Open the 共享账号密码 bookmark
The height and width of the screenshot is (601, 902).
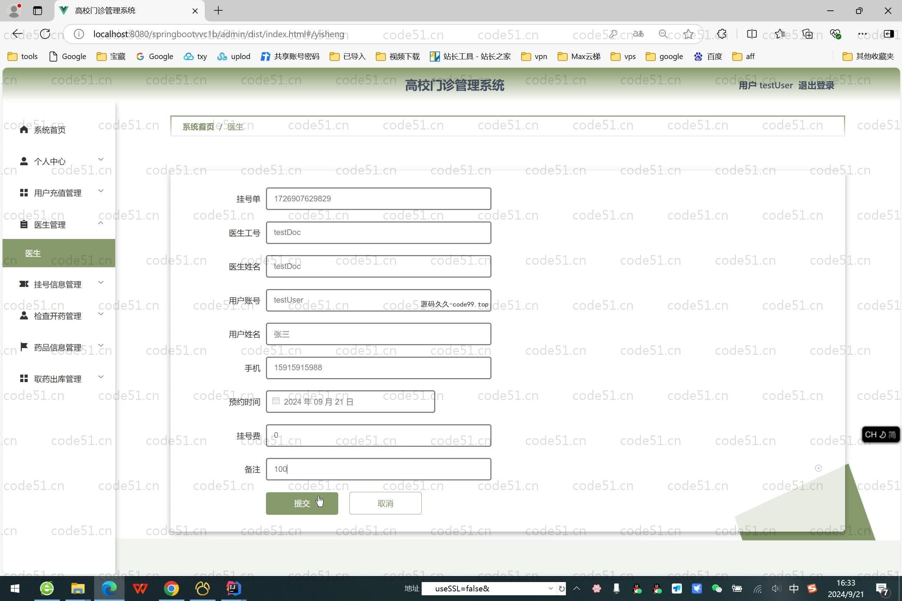click(x=290, y=57)
